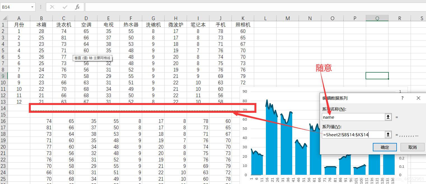Click cell C3 with value 81
Image resolution: width=426 pixels, height=184 pixels.
coord(64,37)
